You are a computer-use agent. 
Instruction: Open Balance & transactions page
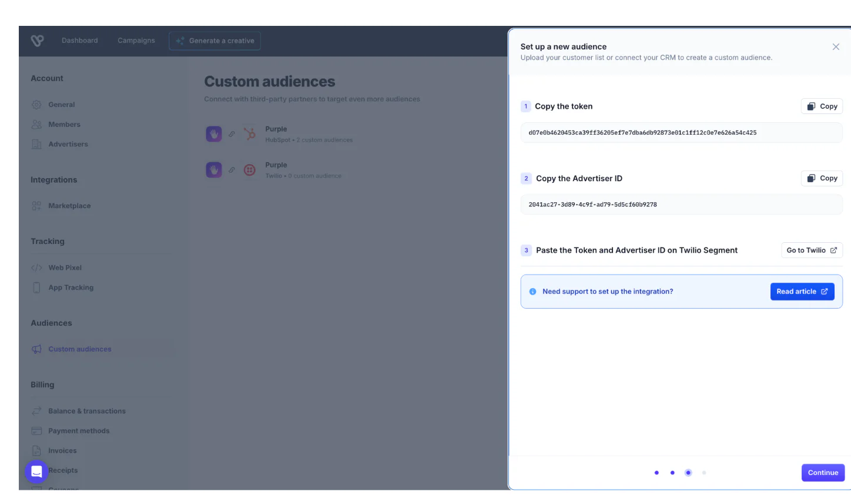click(x=87, y=411)
